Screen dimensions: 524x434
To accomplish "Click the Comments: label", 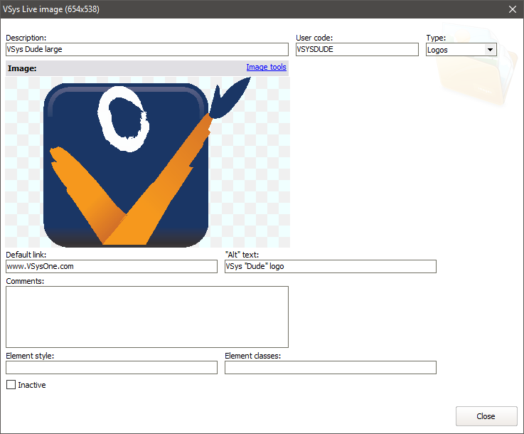I will pyautogui.click(x=25, y=281).
